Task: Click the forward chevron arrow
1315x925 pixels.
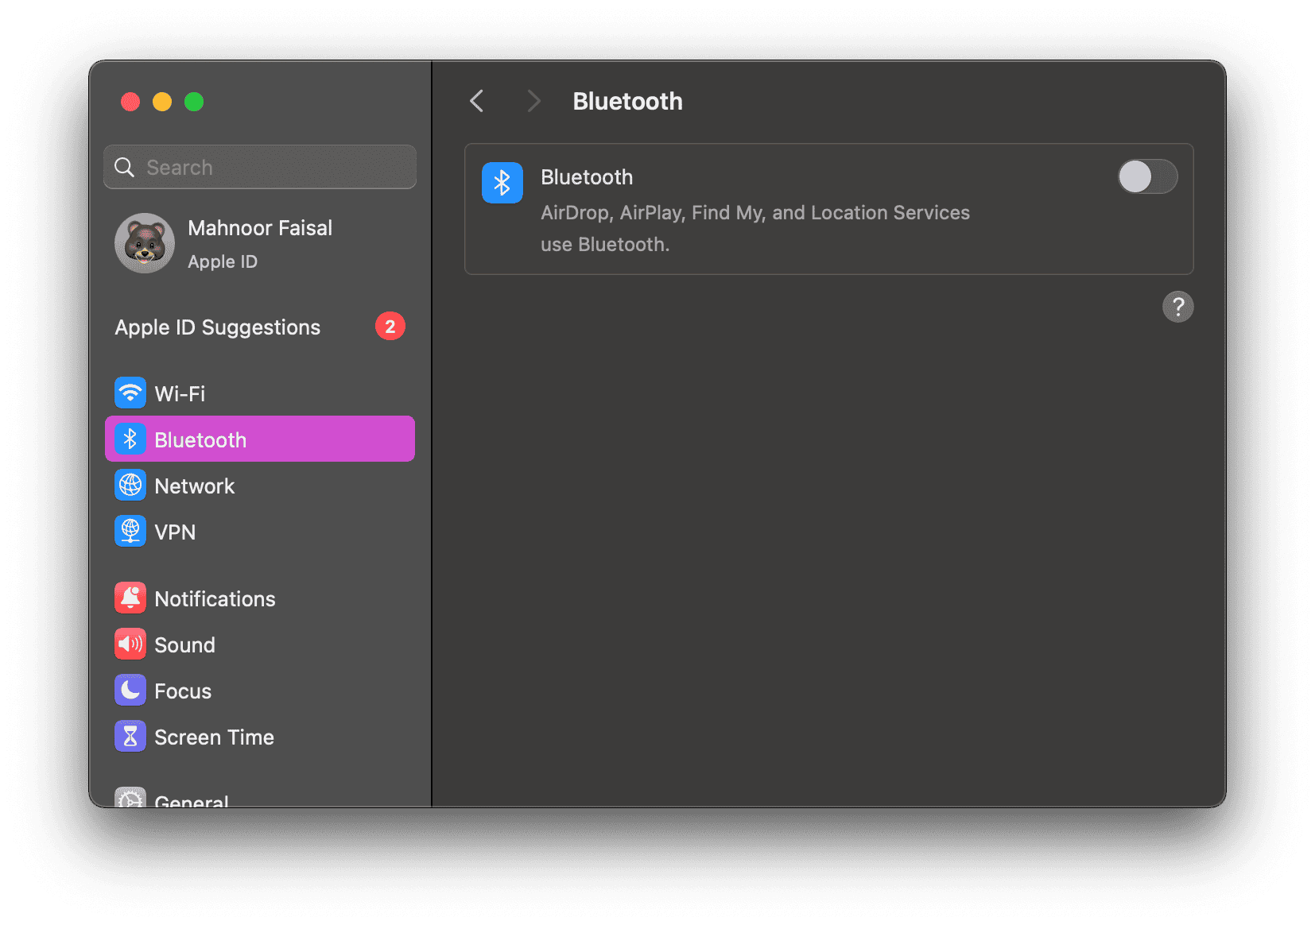Action: (533, 101)
